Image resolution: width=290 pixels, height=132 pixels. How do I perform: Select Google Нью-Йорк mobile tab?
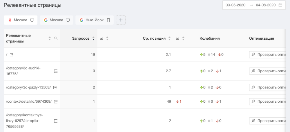point(95,20)
